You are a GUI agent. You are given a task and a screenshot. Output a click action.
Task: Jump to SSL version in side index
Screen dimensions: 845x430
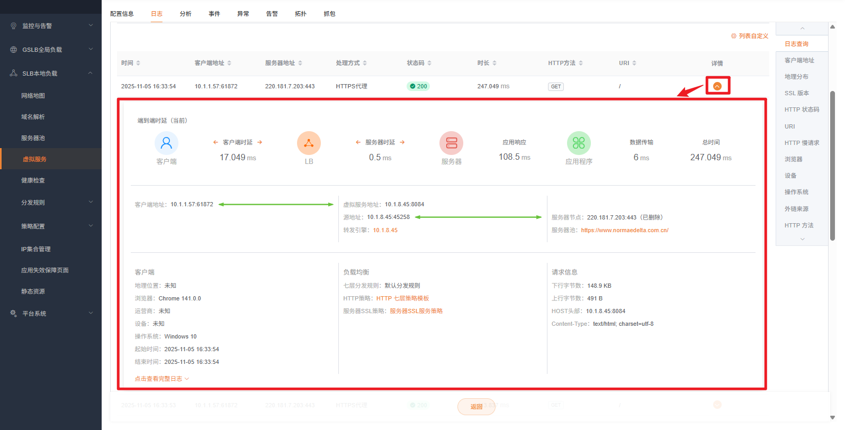(796, 93)
